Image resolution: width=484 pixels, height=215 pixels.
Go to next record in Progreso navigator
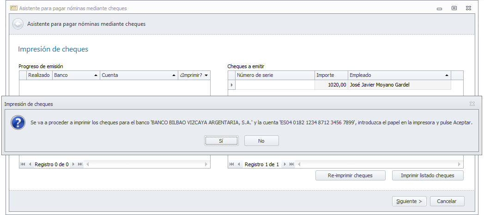point(73,164)
